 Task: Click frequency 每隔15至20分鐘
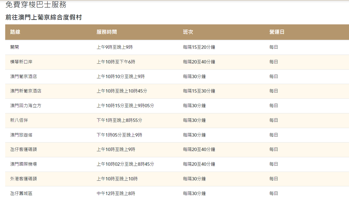[x=199, y=47]
